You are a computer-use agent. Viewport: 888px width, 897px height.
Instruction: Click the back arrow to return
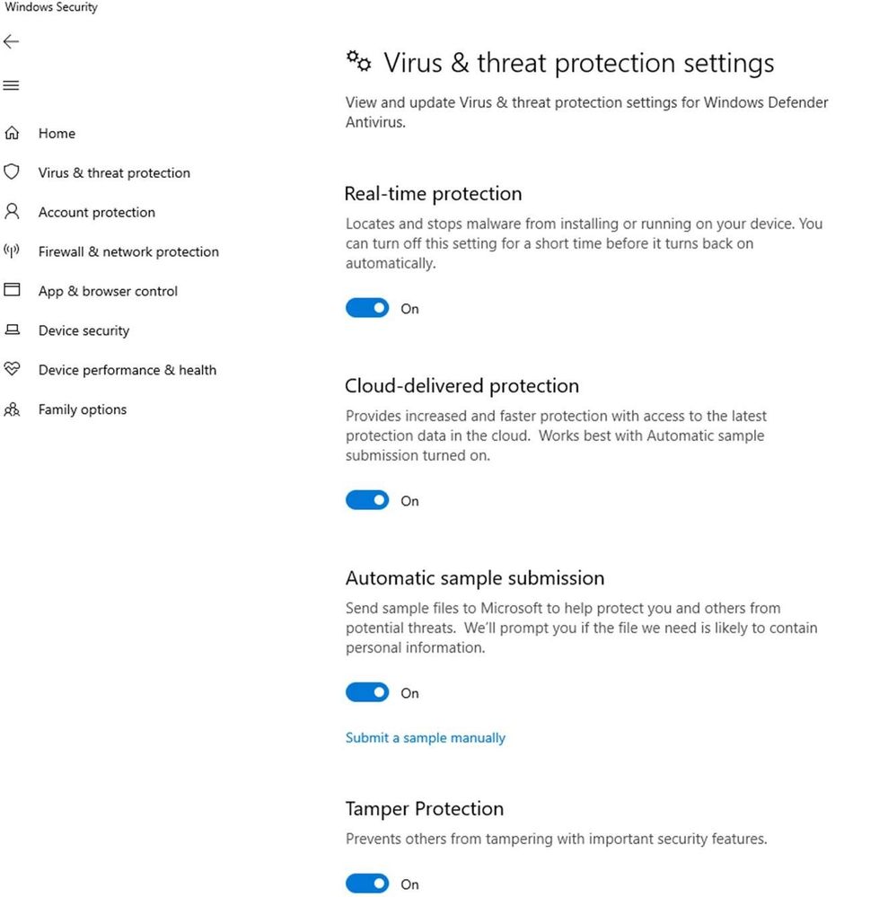[x=12, y=41]
